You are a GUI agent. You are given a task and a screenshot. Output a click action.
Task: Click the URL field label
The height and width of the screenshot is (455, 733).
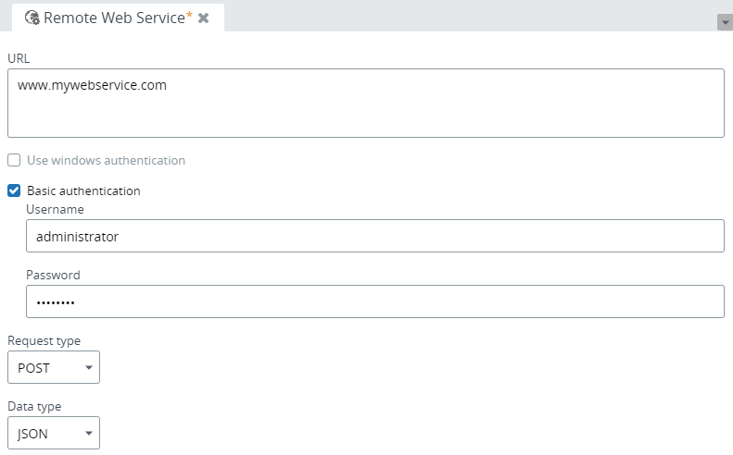tap(19, 57)
